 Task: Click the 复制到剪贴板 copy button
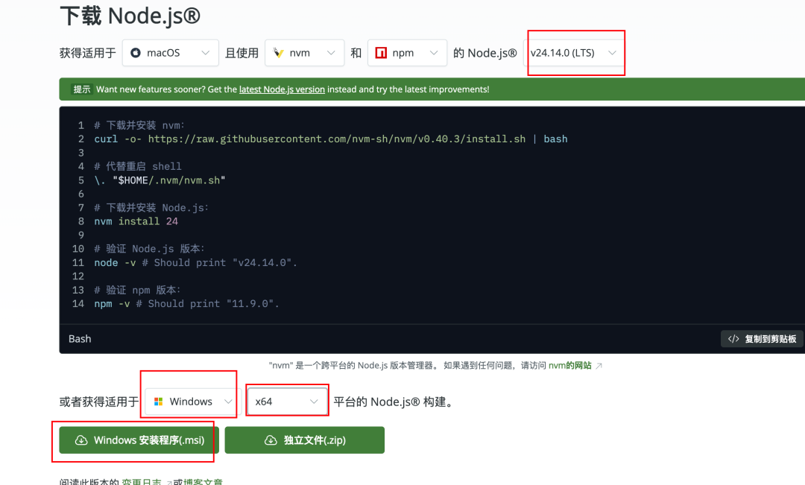(762, 339)
